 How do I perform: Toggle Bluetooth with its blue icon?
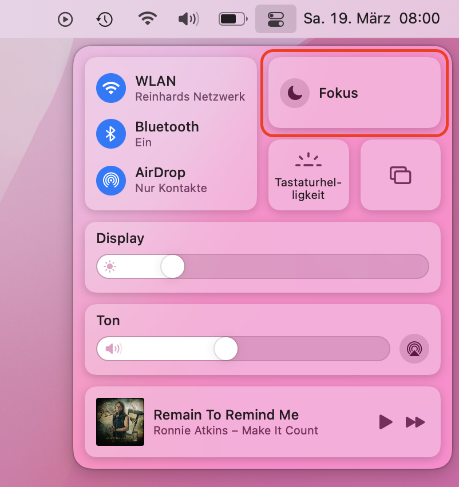(x=111, y=134)
